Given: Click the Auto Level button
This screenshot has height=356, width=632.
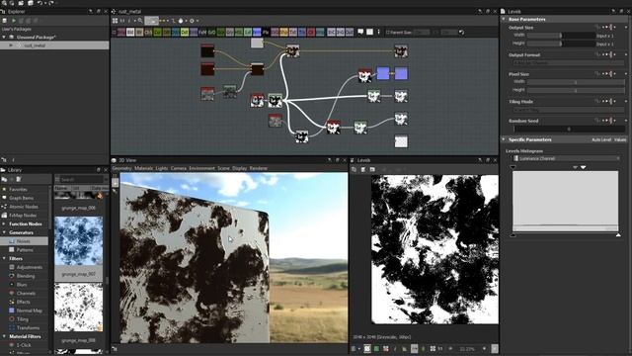Looking at the screenshot, I should point(601,139).
